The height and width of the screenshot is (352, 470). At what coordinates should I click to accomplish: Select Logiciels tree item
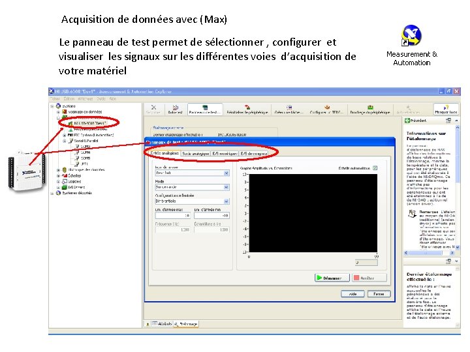click(72, 181)
